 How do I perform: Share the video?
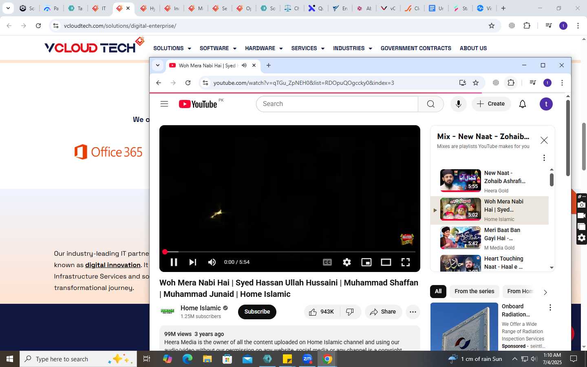383,312
